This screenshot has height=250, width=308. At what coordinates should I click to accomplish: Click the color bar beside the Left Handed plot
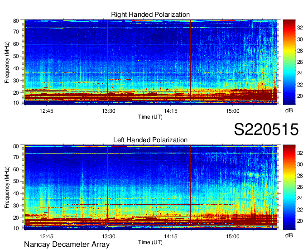289,187
